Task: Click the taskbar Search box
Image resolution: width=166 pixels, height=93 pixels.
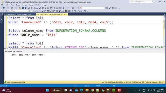Action: (x=57, y=90)
